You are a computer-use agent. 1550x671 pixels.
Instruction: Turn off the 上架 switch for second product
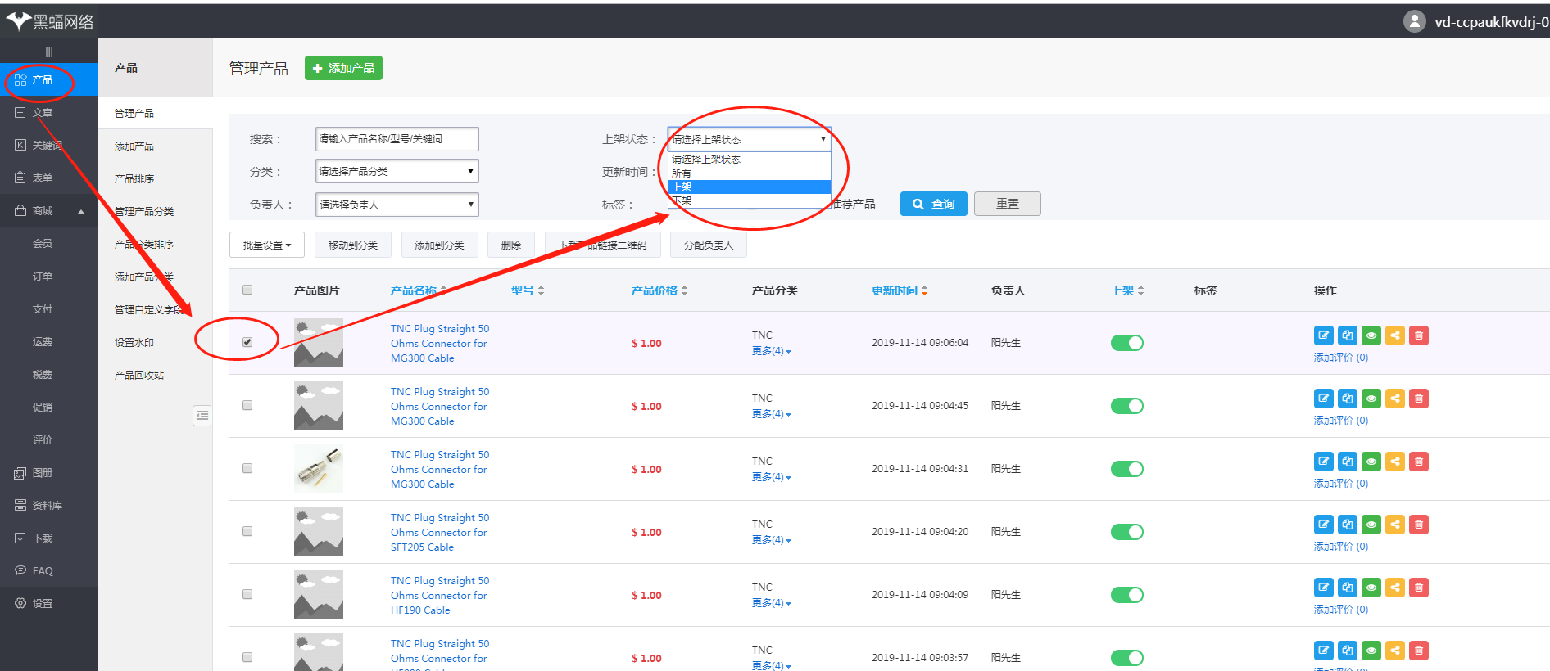pos(1126,406)
